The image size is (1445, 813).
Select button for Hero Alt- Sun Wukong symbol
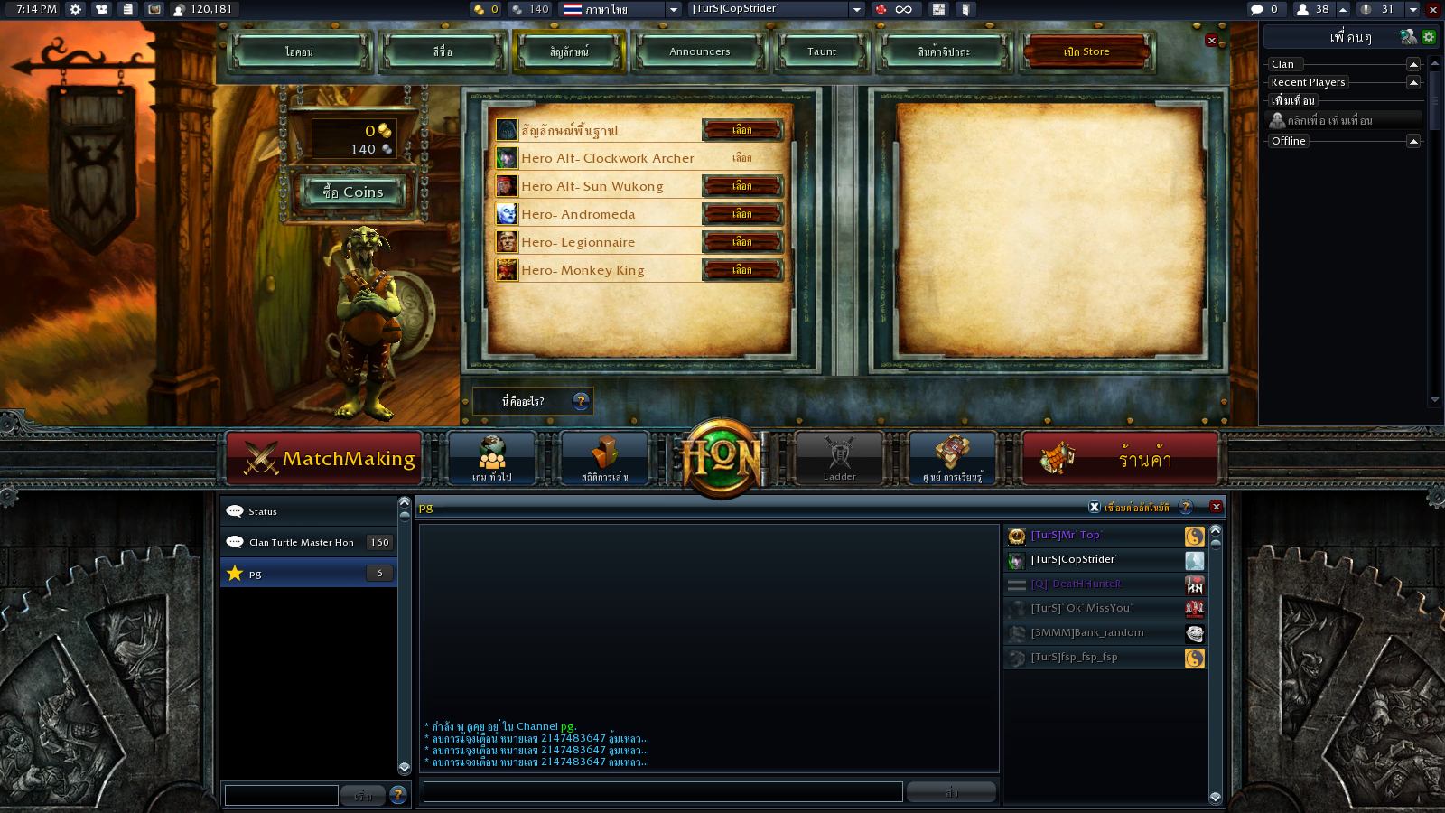point(742,186)
